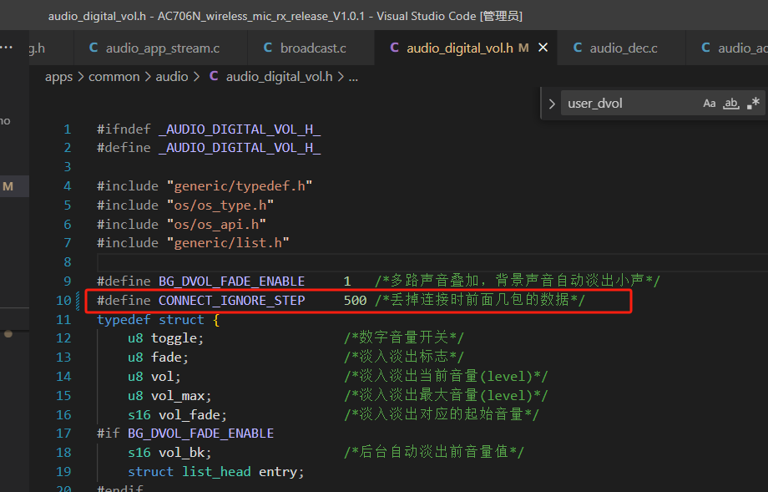Open the audio_digital_vol.h breadcrumb segment
Viewport: 768px width, 492px height.
tap(279, 77)
